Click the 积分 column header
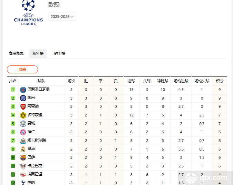The width and height of the screenshot is (233, 185). (220, 81)
